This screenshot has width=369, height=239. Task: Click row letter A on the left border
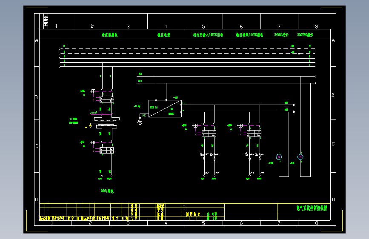pyautogui.click(x=37, y=40)
